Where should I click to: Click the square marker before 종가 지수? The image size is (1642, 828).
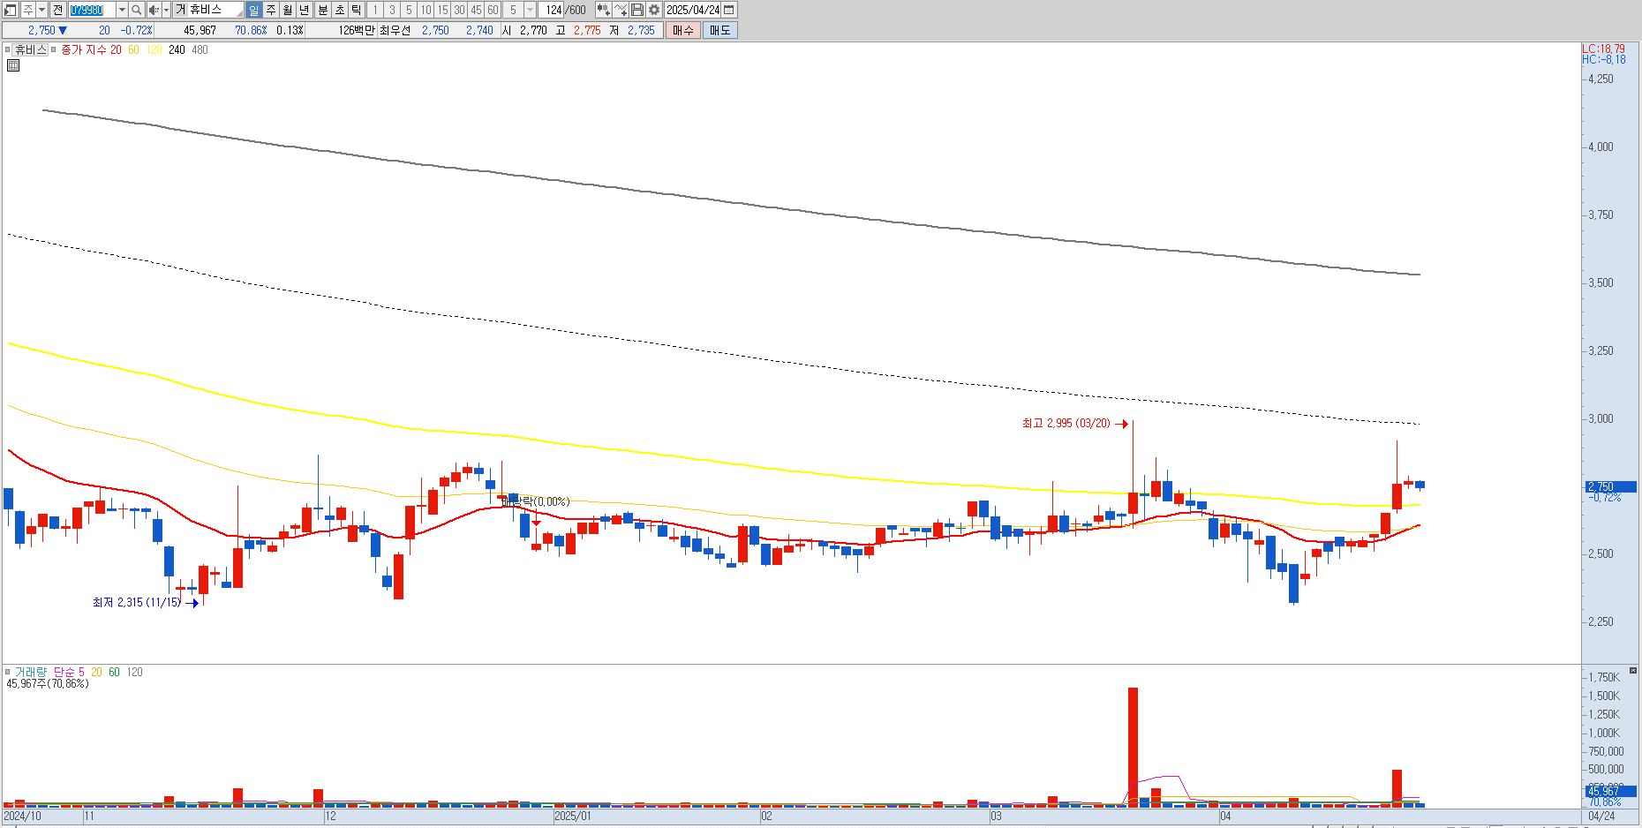55,50
